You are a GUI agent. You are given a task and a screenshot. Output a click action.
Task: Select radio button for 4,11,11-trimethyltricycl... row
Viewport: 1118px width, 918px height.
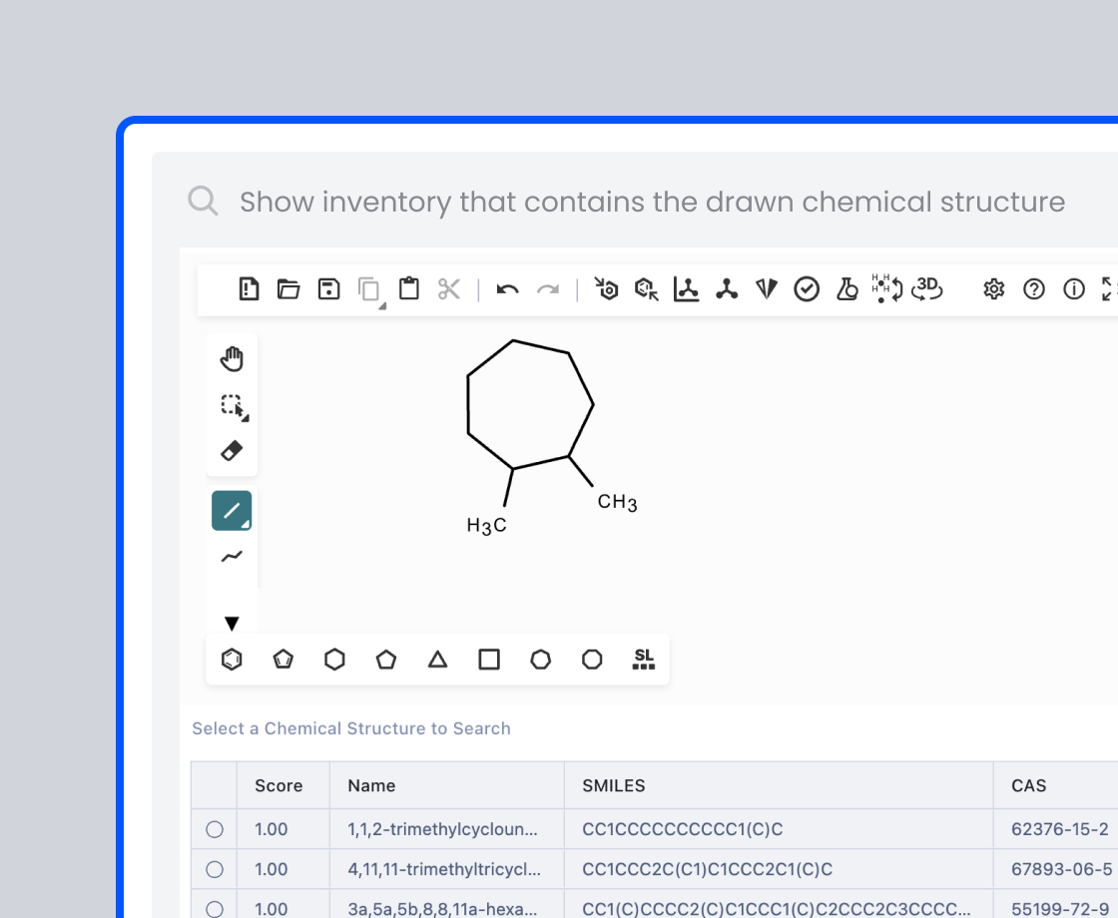click(215, 869)
